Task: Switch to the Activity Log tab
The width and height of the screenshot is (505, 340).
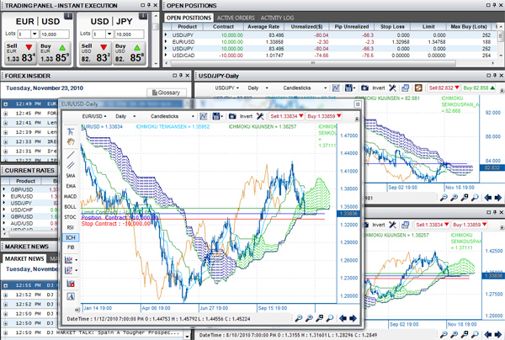Action: pos(277,18)
